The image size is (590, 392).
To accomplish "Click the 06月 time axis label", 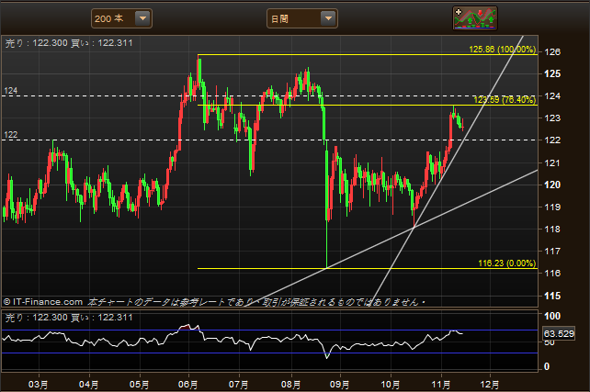I will coord(187,385).
